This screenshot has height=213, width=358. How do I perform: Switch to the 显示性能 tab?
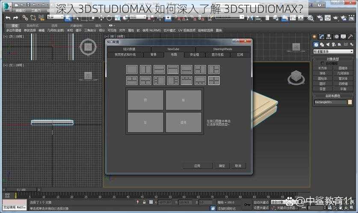218,55
